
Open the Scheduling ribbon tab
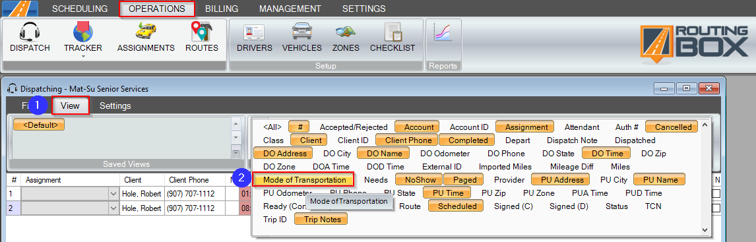pyautogui.click(x=80, y=9)
